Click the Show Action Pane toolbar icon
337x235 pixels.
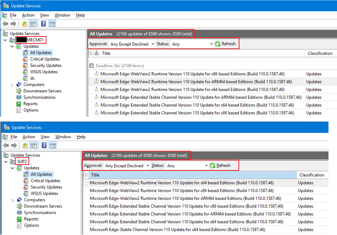52,24
